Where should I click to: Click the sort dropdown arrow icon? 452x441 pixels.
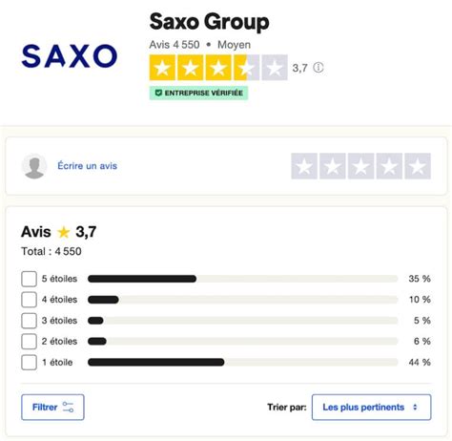415,408
